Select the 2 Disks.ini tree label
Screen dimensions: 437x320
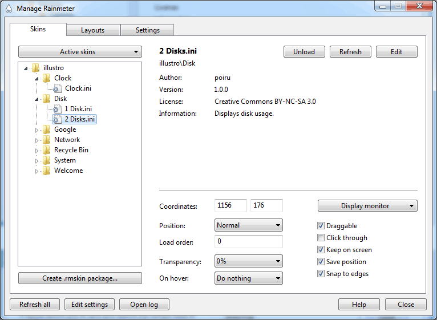80,119
